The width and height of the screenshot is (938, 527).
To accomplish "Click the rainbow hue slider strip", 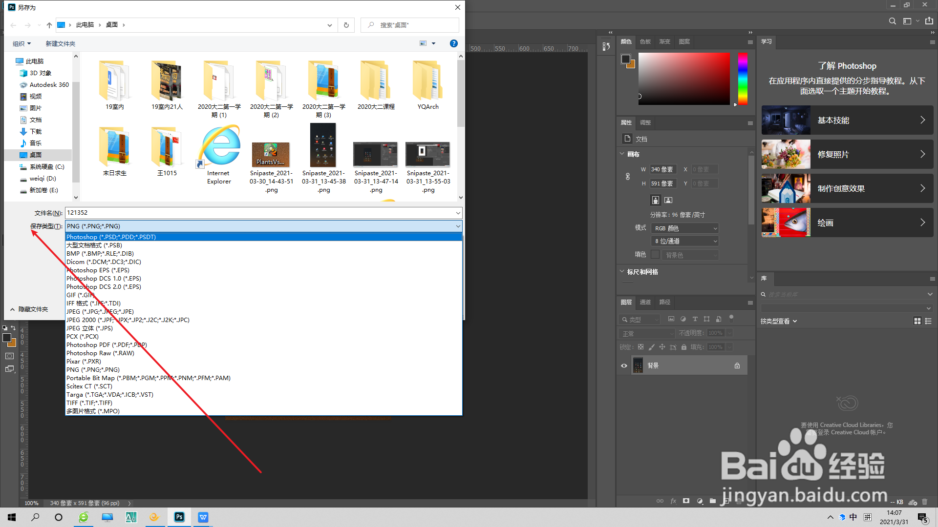I will pyautogui.click(x=743, y=78).
